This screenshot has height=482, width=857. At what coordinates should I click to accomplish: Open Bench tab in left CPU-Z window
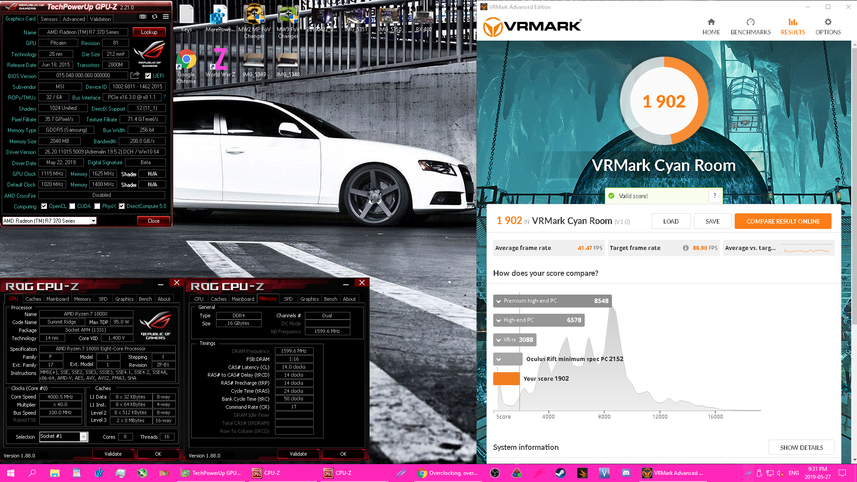pos(146,299)
